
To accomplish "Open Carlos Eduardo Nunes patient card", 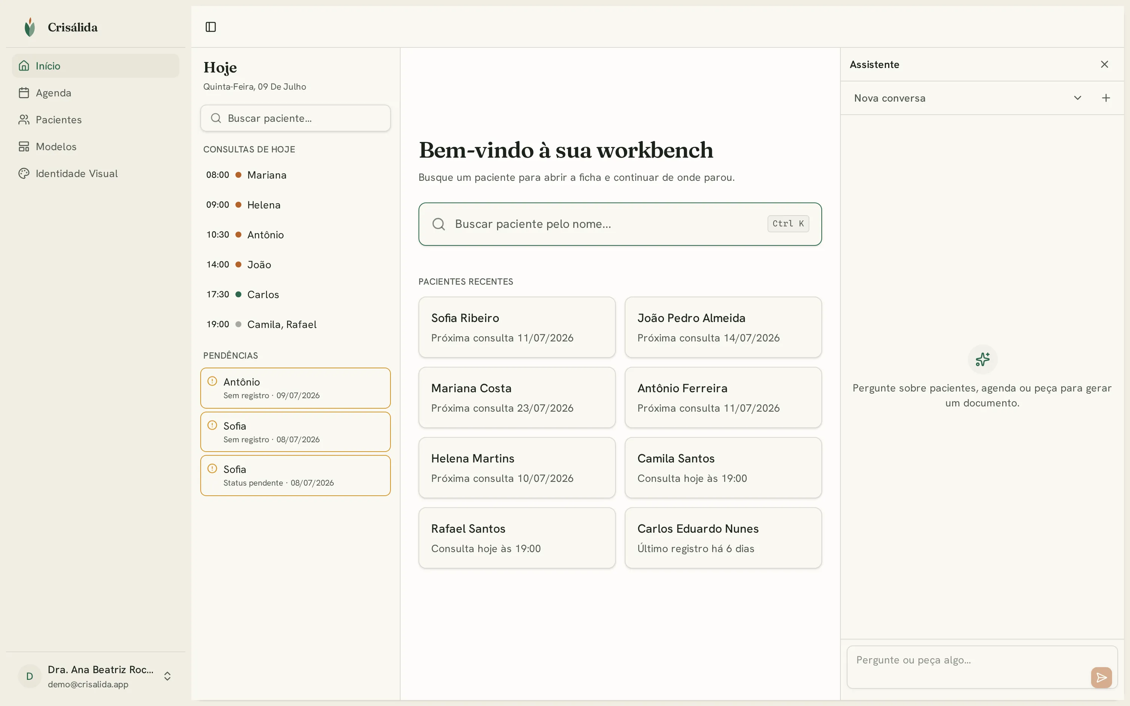I will (723, 538).
